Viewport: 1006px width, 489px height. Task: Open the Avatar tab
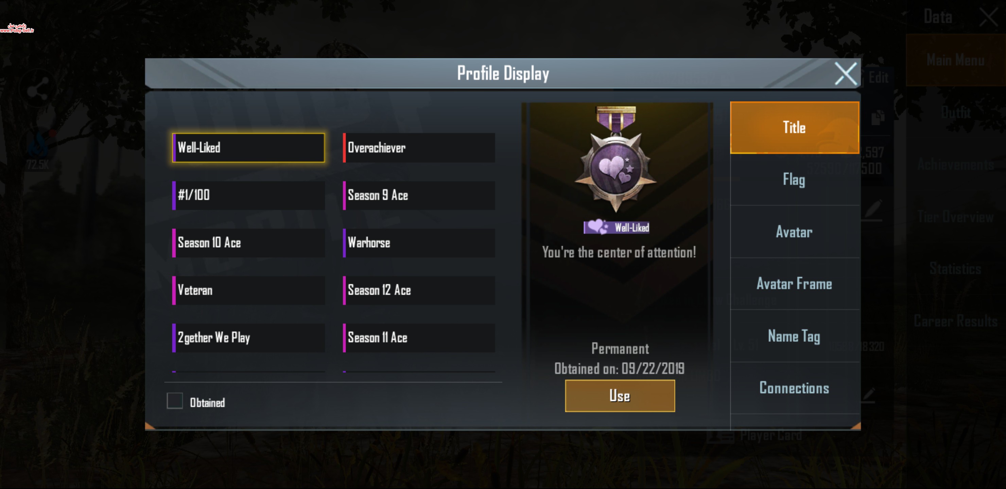[x=795, y=232]
